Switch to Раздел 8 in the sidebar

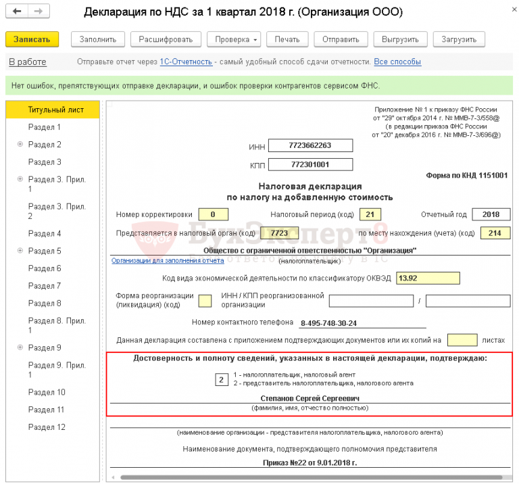click(45, 304)
